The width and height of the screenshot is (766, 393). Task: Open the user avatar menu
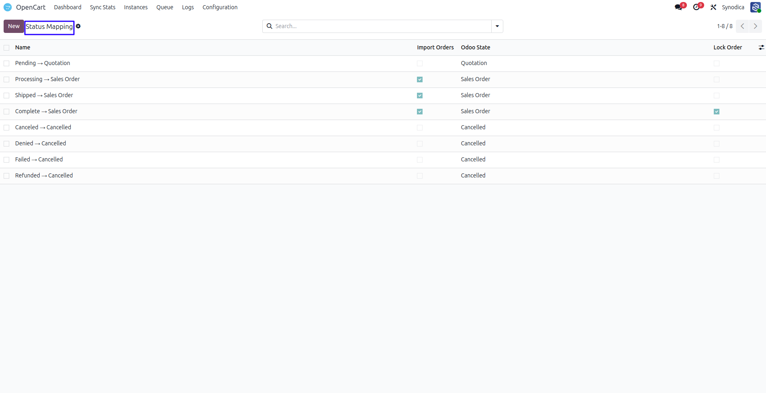coord(756,7)
